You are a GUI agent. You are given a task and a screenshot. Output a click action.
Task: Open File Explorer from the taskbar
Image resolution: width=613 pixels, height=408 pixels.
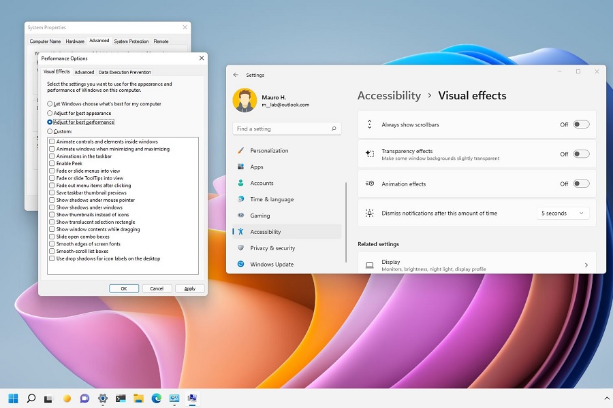[138, 398]
